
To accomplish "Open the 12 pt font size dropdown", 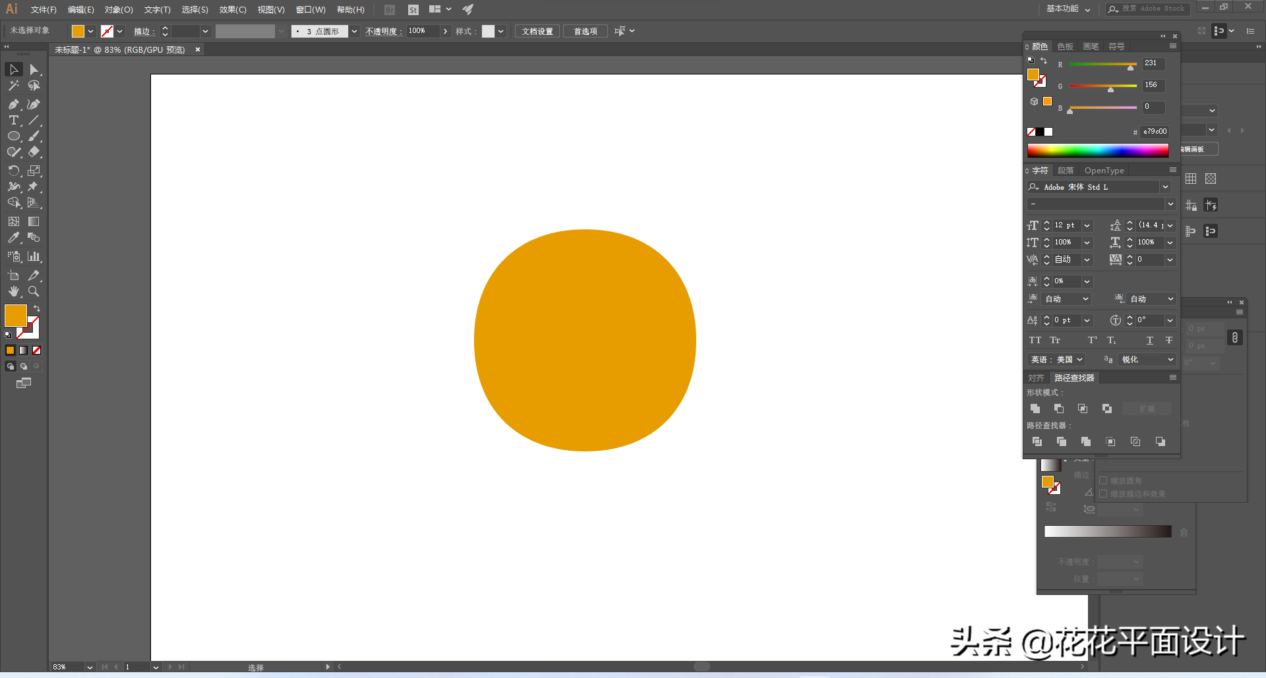I will pyautogui.click(x=1087, y=225).
